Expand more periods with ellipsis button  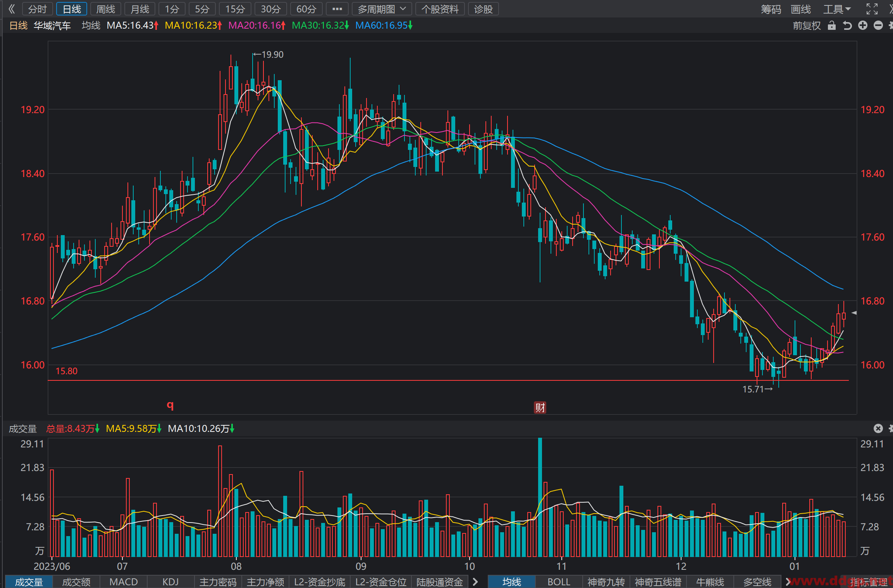point(337,9)
